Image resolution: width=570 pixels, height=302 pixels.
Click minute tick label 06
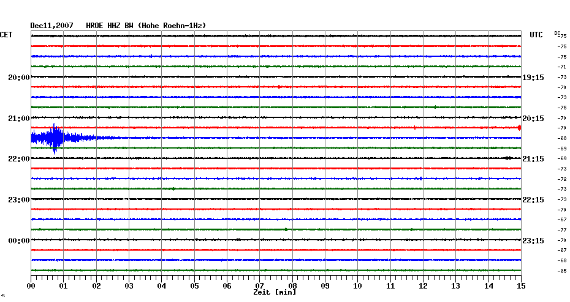[x=227, y=286]
